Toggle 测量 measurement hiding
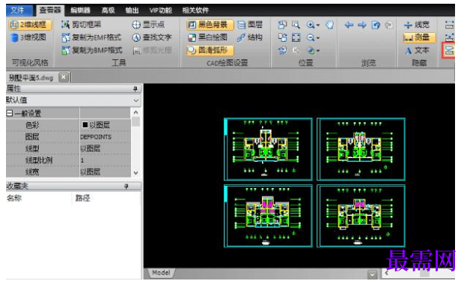Viewport: 470px width, 284px height. click(418, 37)
